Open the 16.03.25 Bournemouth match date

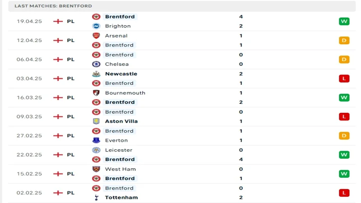[x=29, y=97]
